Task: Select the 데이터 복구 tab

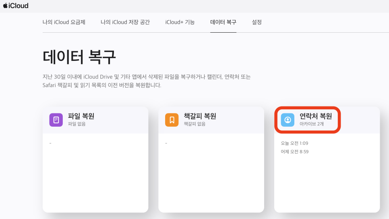Action: click(x=223, y=22)
